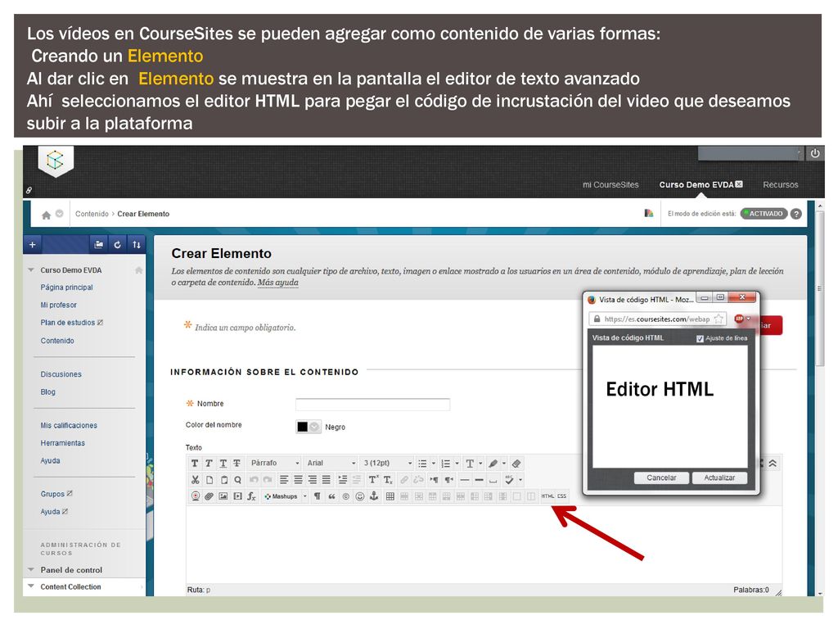Open Mis calificaciones in course menu
838x629 pixels.
pyautogui.click(x=69, y=426)
